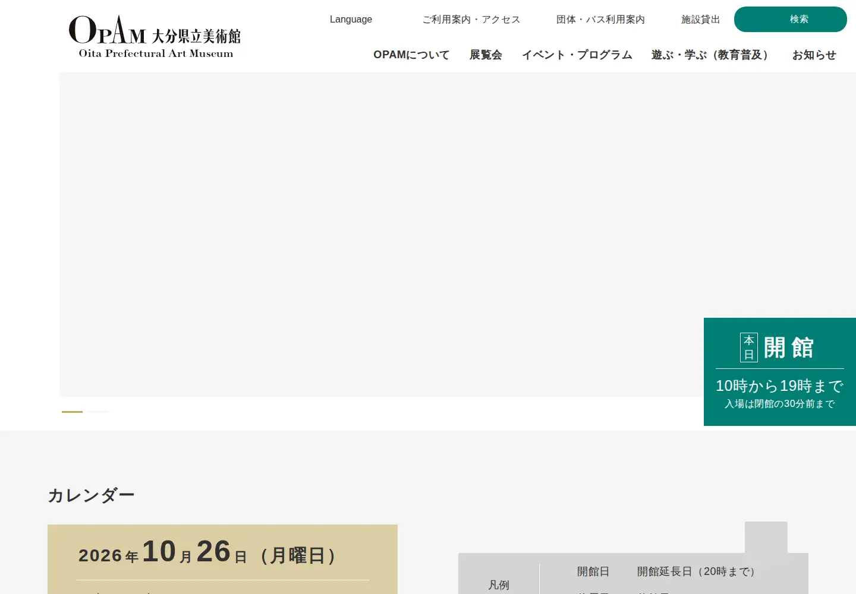Select the 展覧会 menu item
This screenshot has width=856, height=594.
(486, 55)
